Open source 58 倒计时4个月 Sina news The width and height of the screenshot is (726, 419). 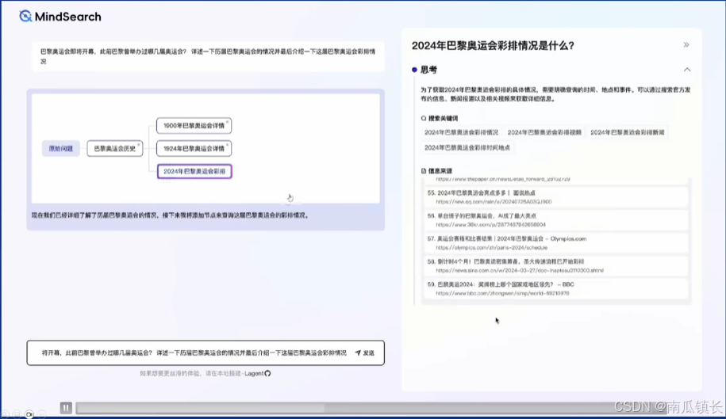[x=555, y=265]
